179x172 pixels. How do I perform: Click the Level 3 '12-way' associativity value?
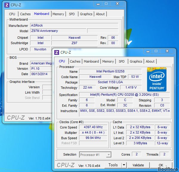click(x=162, y=143)
